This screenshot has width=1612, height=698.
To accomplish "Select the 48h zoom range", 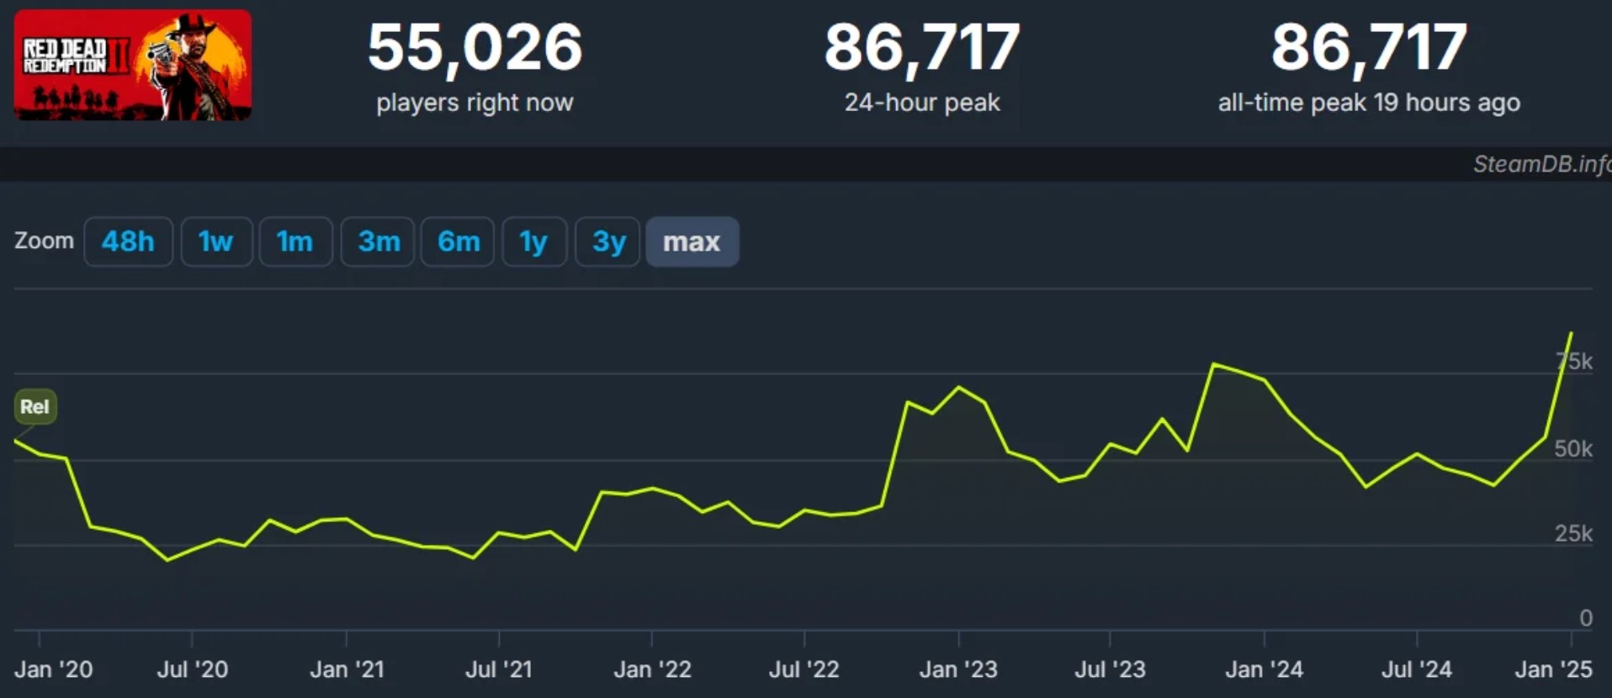I will pyautogui.click(x=128, y=242).
